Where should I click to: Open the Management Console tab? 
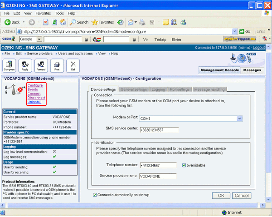pos(219,70)
